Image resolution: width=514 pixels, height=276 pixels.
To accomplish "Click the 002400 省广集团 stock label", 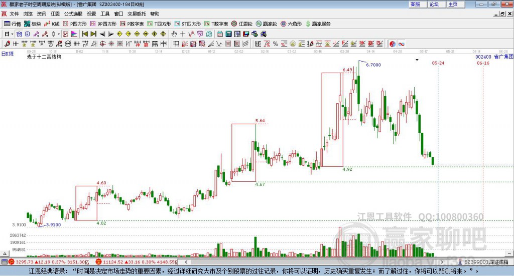I will (494, 57).
